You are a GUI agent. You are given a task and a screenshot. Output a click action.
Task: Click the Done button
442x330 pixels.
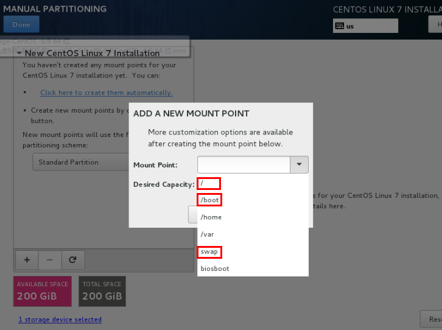(21, 24)
